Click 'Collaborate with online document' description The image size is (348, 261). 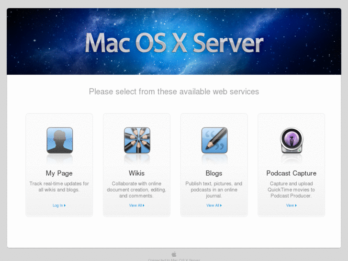tap(136, 190)
